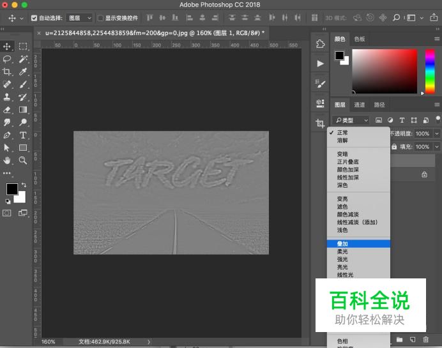Select the Clone Stamp tool
The width and height of the screenshot is (442, 348).
pyautogui.click(x=7, y=97)
